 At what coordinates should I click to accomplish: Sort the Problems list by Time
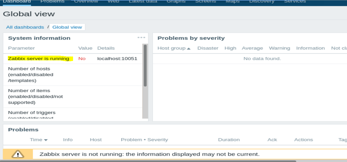pos(39,140)
